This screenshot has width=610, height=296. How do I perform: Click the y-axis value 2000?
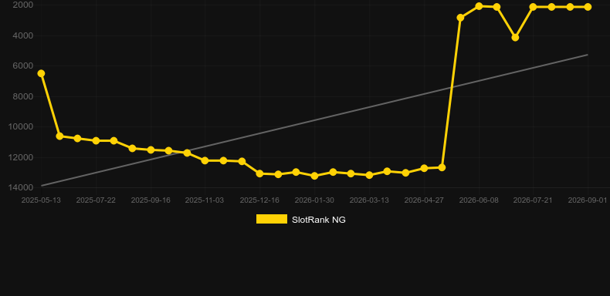coord(23,5)
